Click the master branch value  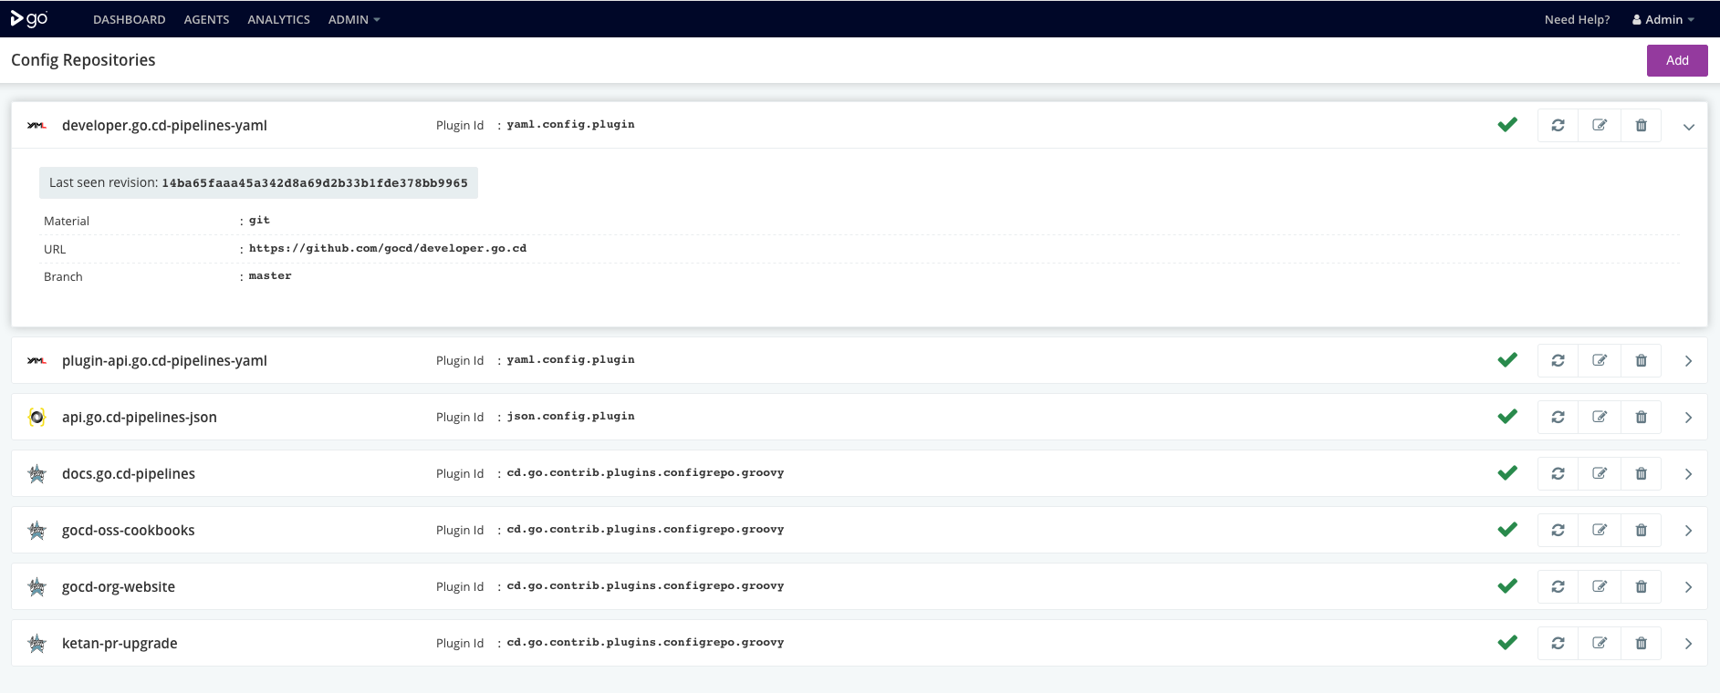click(270, 275)
